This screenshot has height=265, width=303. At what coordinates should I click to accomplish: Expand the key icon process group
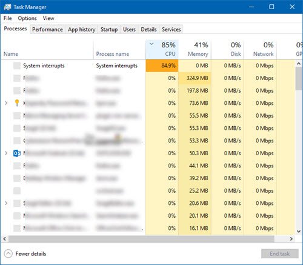6,103
